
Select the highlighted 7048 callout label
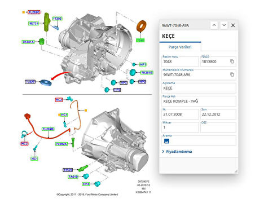tap(140, 40)
